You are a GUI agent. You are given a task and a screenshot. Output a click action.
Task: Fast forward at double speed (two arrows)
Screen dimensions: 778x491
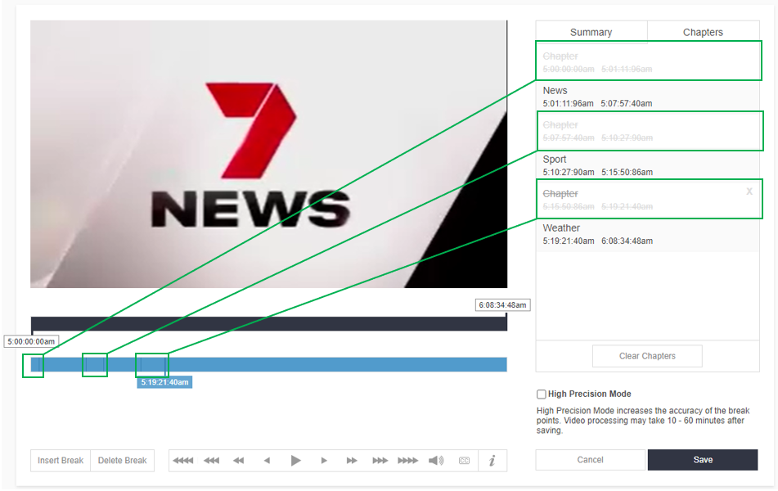[x=352, y=461]
